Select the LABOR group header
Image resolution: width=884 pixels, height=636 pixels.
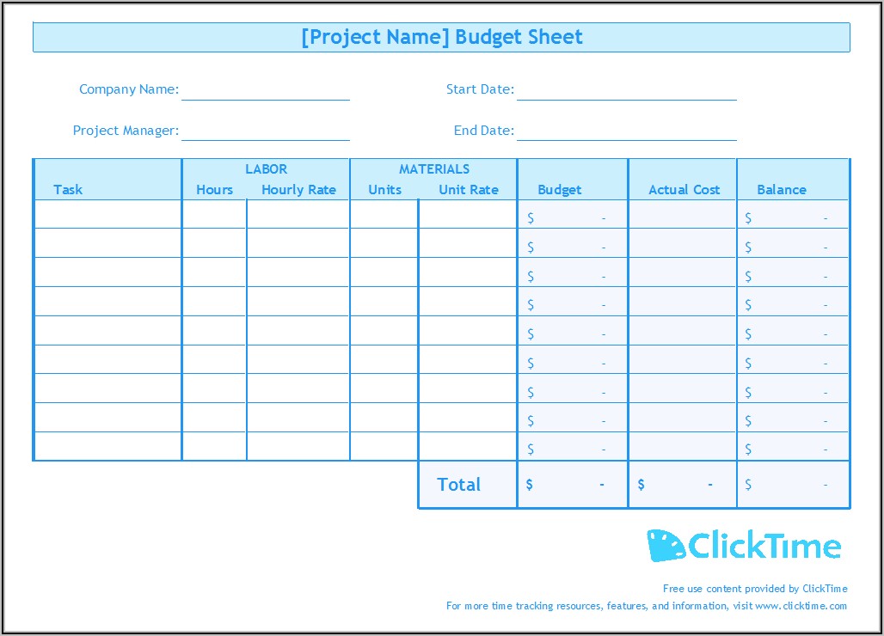pos(266,169)
